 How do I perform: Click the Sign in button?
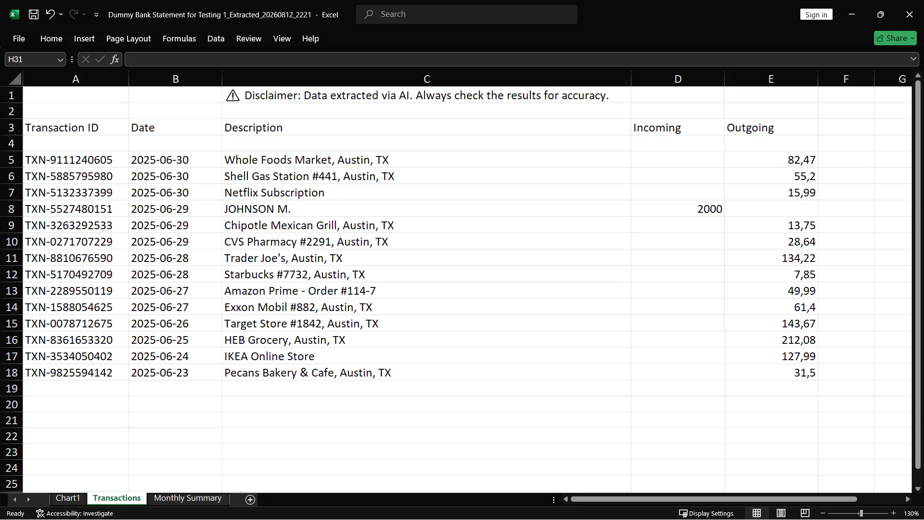pos(816,14)
